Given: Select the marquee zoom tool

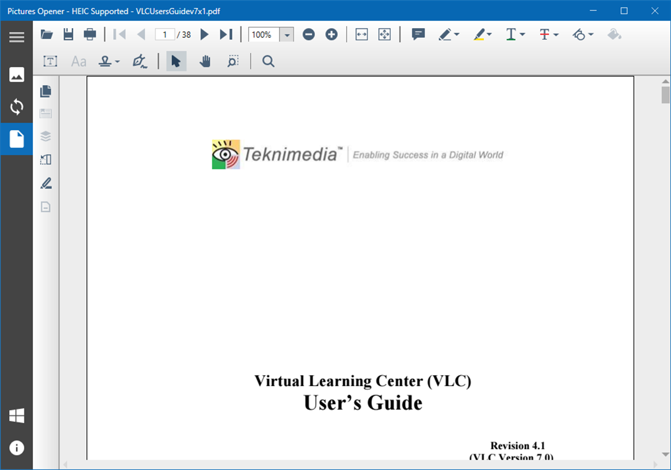Looking at the screenshot, I should (x=233, y=61).
